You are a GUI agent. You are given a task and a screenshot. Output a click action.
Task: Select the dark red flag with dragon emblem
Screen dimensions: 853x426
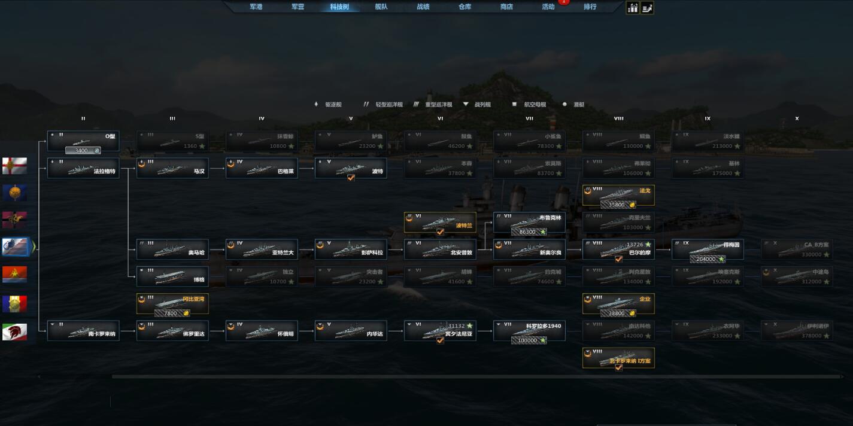14,220
